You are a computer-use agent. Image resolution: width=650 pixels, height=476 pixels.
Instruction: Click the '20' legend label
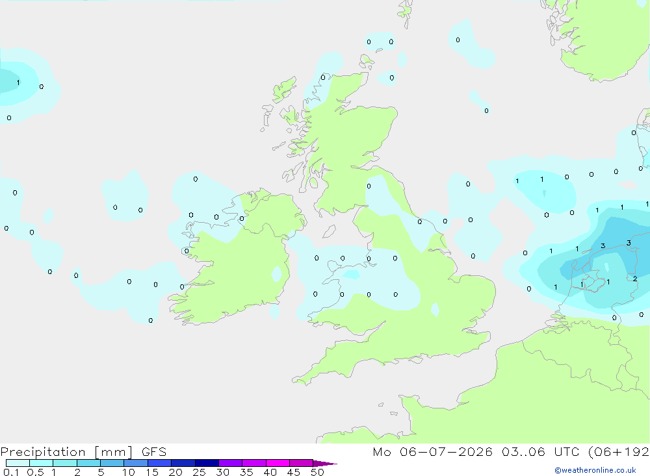[175, 472]
